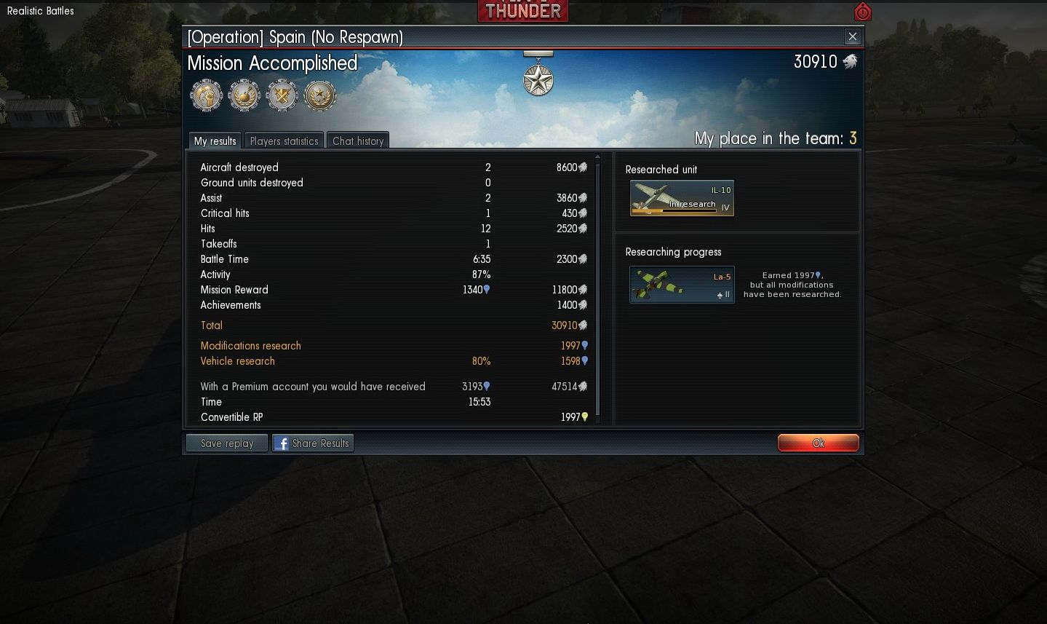Click the Facebook icon on Share Results

281,443
